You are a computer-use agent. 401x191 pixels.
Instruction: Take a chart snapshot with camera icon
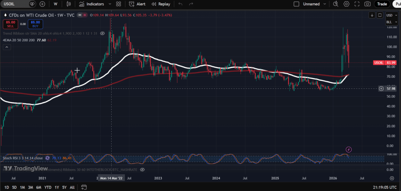tap(367, 4)
